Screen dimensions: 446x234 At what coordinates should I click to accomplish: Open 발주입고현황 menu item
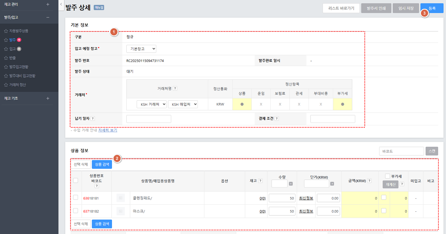click(19, 67)
